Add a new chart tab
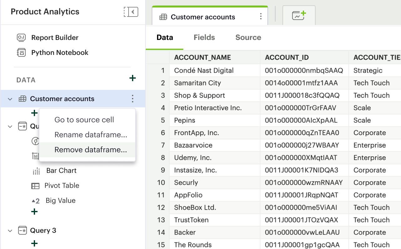This screenshot has height=249, width=401. point(299,15)
